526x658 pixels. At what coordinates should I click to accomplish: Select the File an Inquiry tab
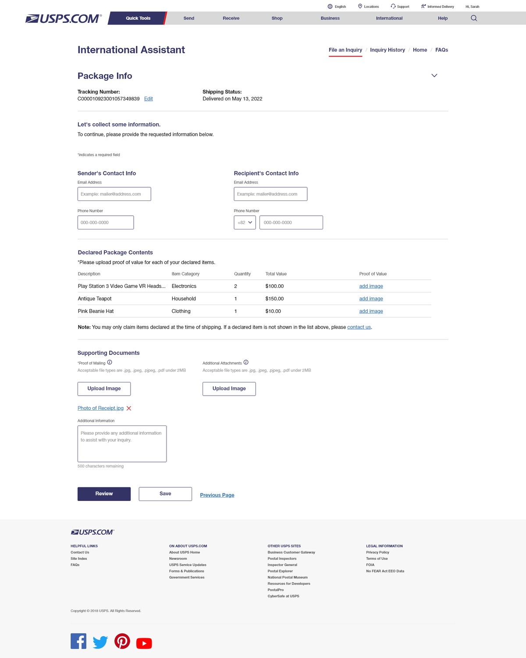[x=345, y=50]
